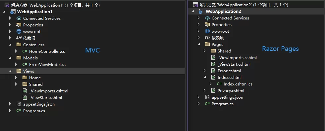This screenshot has width=325, height=131.
Task: Expand Shared folder under Pages
Action: tap(205, 51)
